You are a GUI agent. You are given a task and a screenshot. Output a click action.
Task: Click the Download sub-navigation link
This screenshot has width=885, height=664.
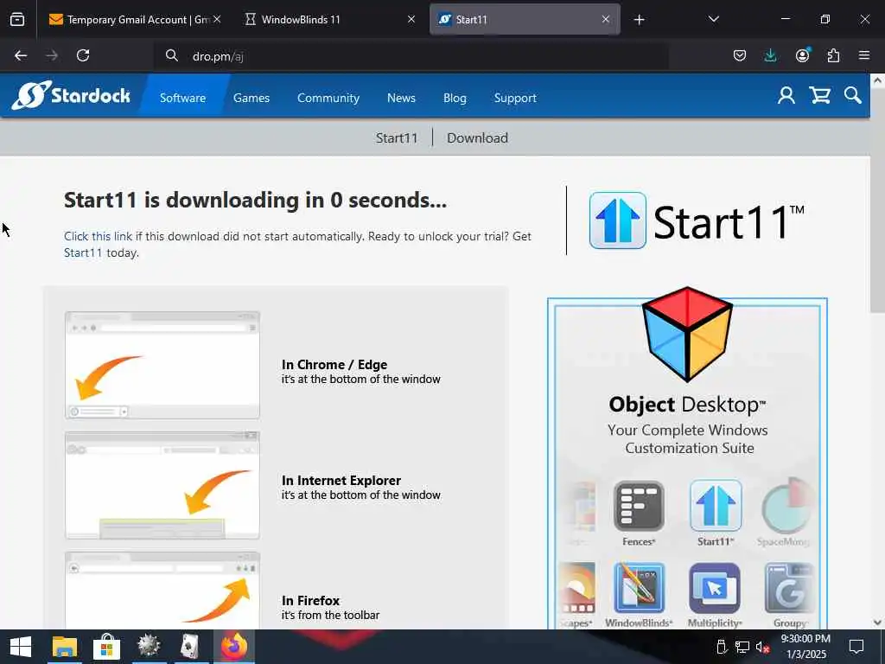(x=477, y=137)
